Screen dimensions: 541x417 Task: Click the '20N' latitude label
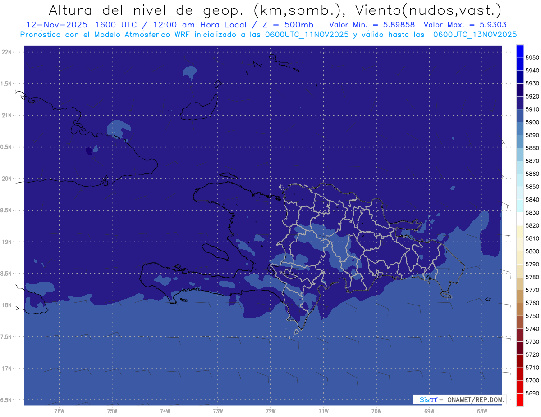[6, 179]
